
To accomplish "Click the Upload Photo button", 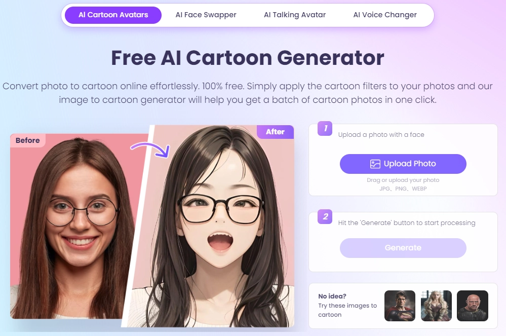I will click(x=403, y=164).
